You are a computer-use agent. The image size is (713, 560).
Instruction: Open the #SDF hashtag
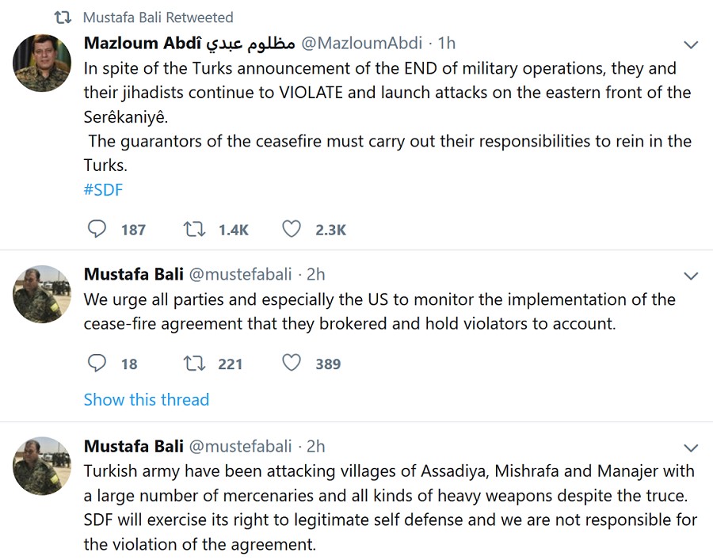coord(103,190)
